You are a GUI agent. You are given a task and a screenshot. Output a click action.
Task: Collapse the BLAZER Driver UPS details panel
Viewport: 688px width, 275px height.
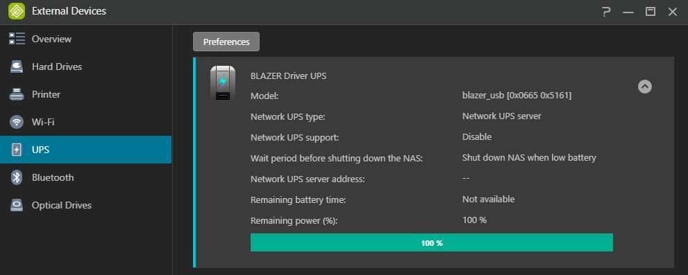644,87
